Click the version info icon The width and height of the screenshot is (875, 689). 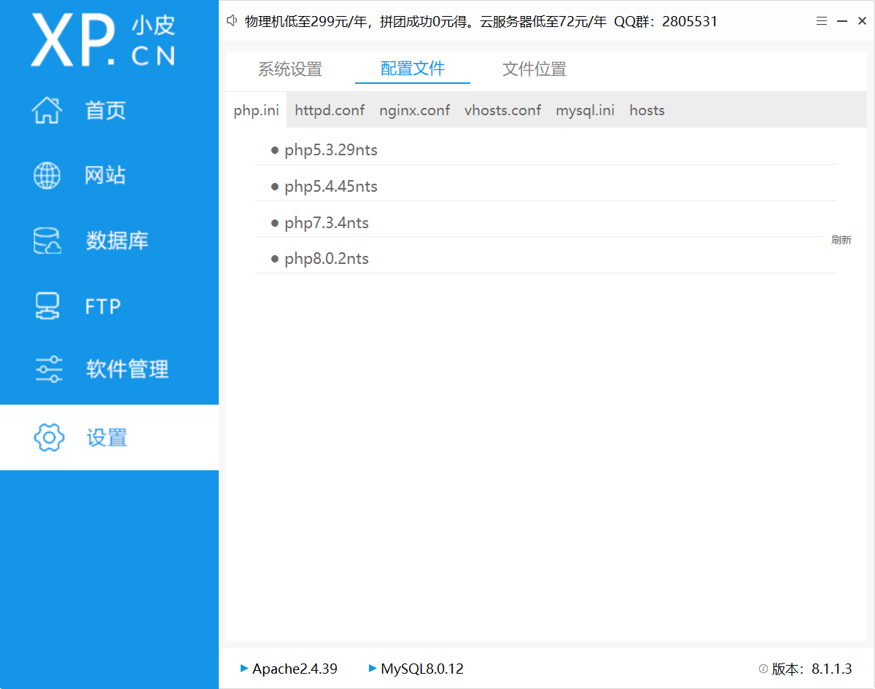pos(763,669)
